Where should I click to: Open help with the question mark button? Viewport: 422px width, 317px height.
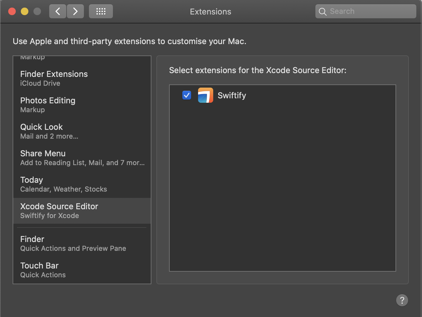402,300
